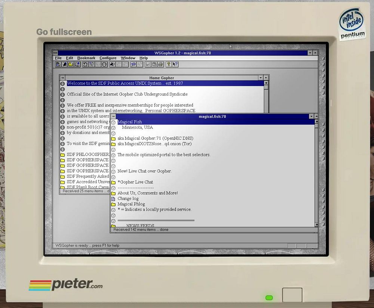
Task: Click folder icon beside Magical Phlog
Action: (x=113, y=204)
